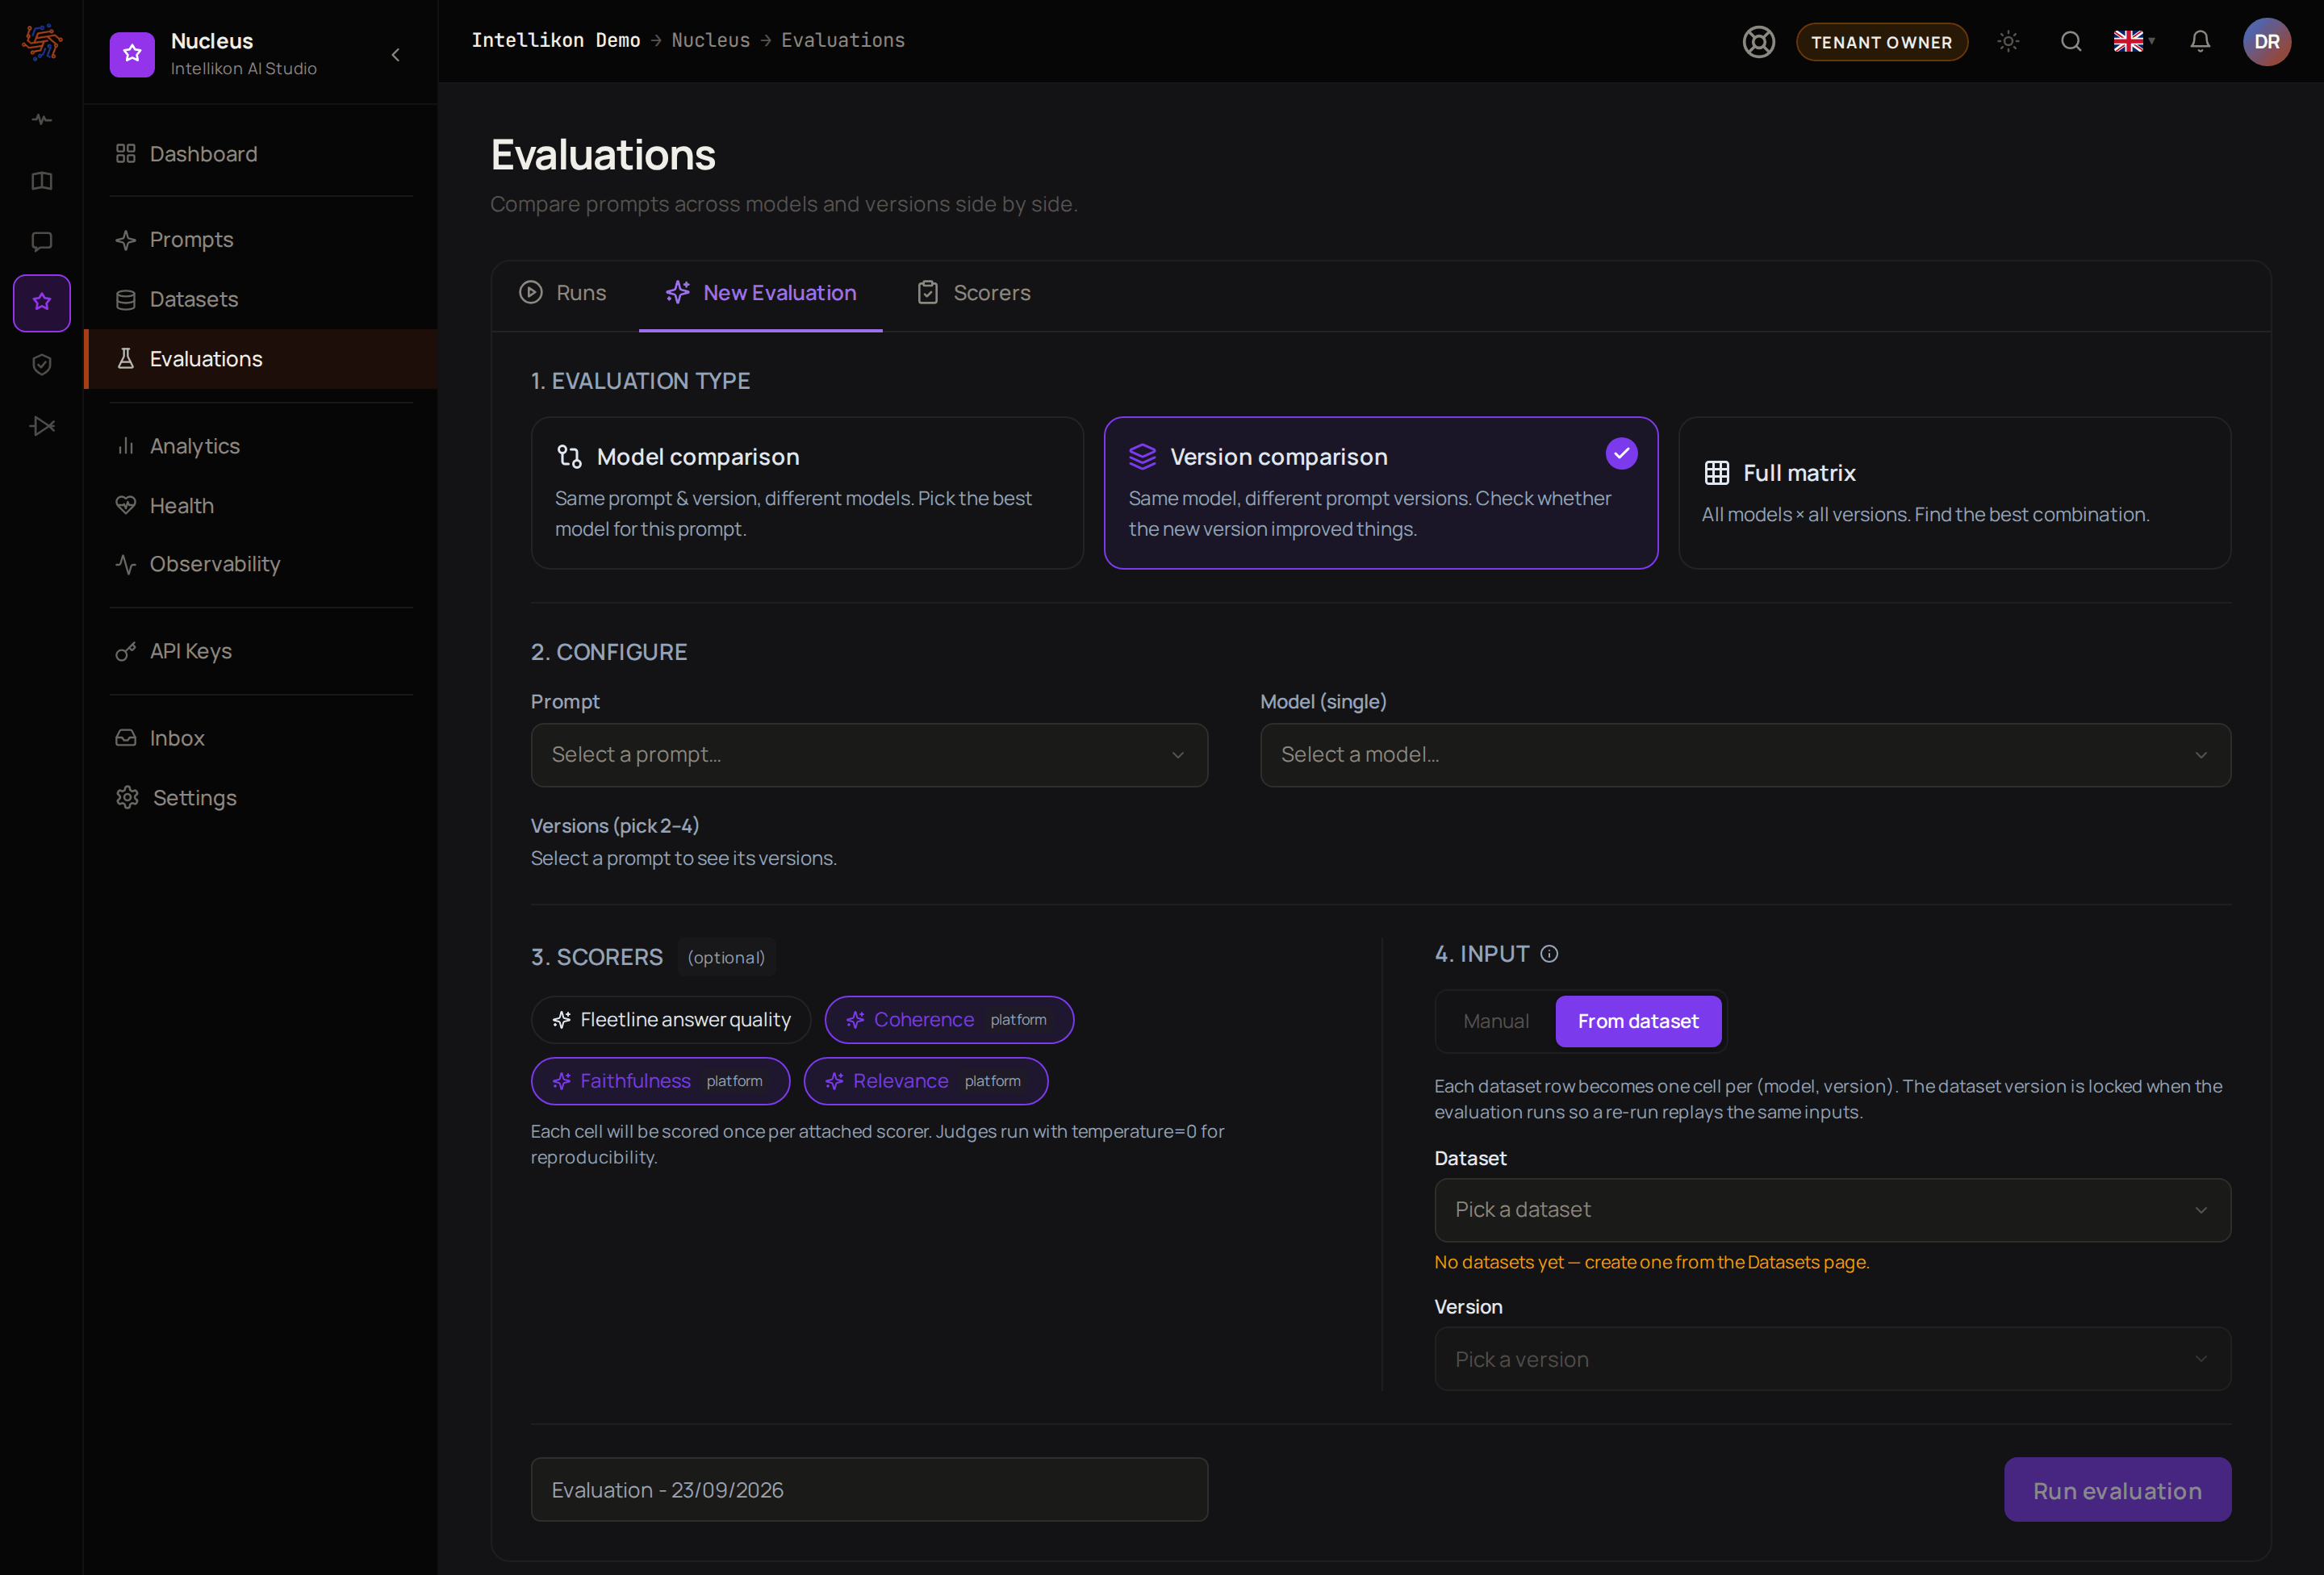The height and width of the screenshot is (1575, 2324).
Task: Click the Intellikon logo icon
Action: point(42,42)
